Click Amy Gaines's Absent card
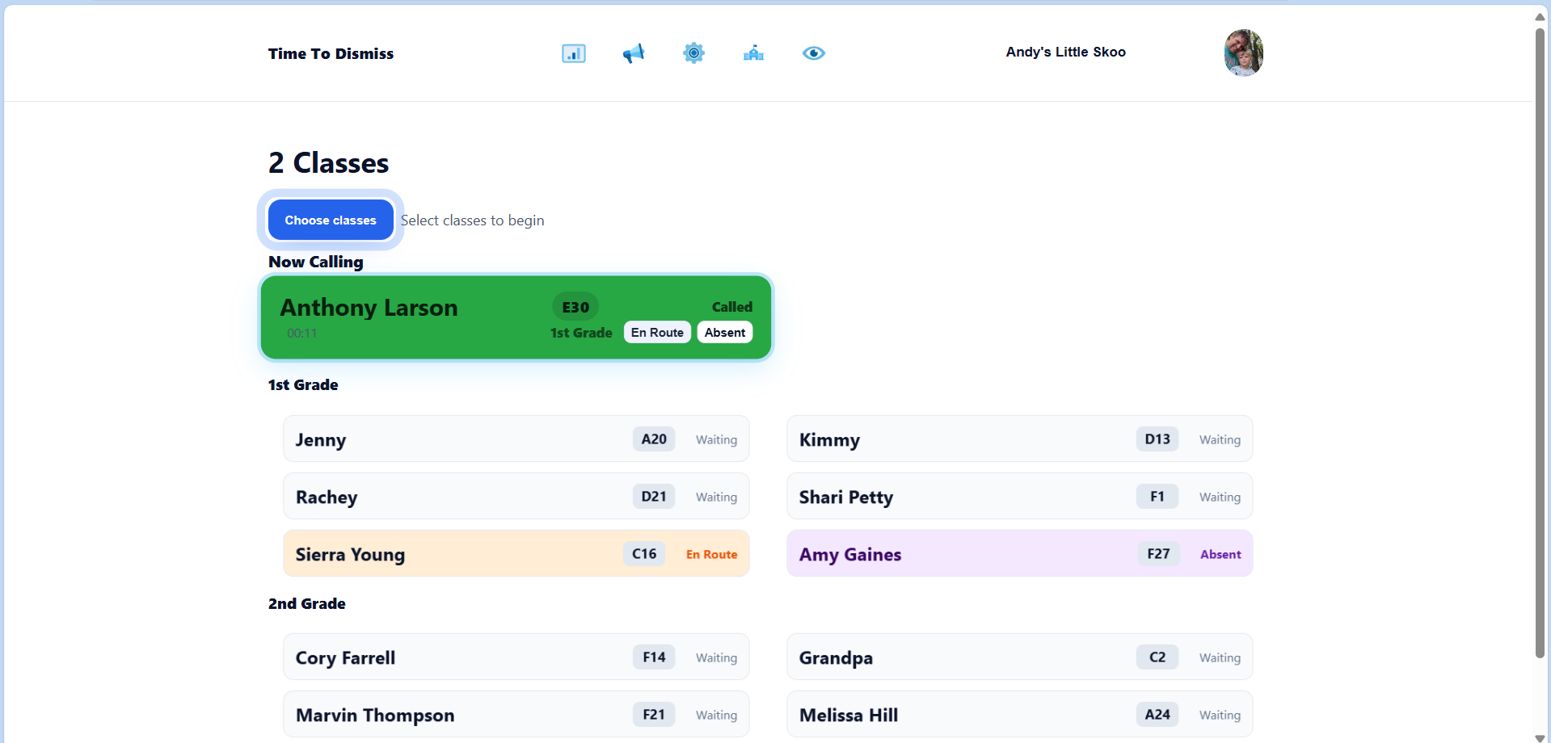The width and height of the screenshot is (1551, 743). tap(1019, 554)
